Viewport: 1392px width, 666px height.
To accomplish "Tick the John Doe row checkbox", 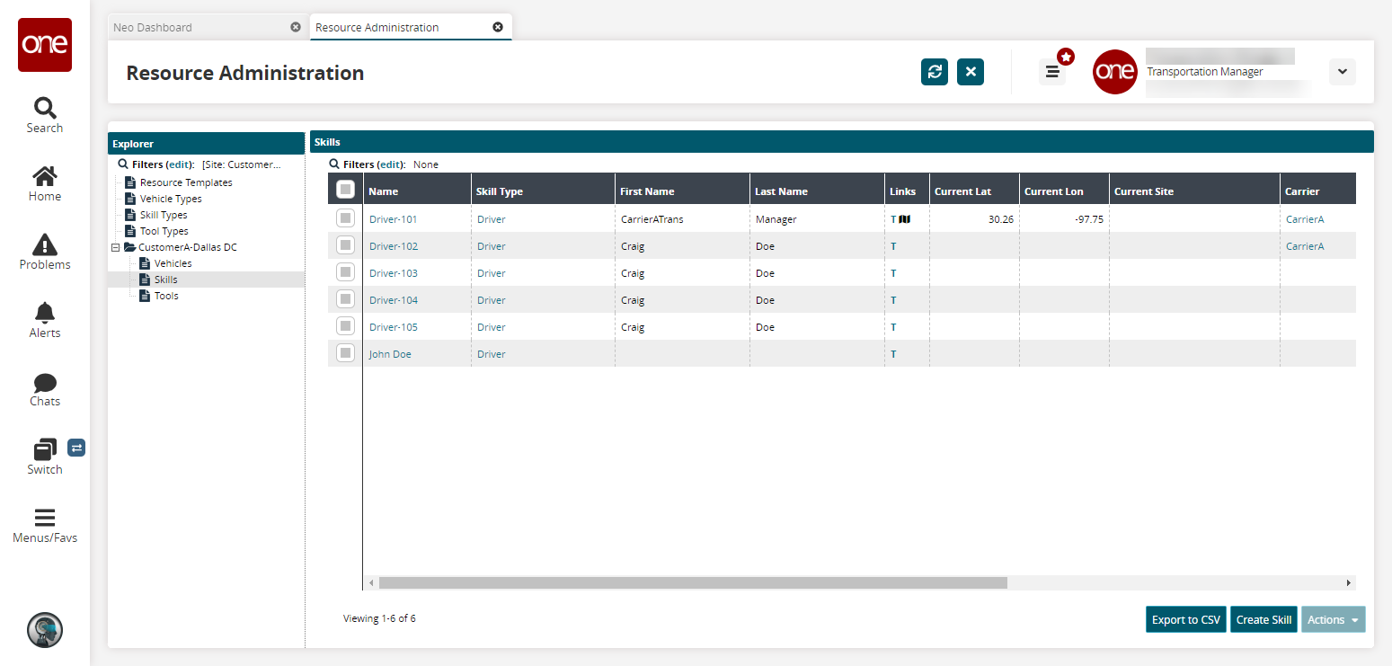I will [345, 353].
